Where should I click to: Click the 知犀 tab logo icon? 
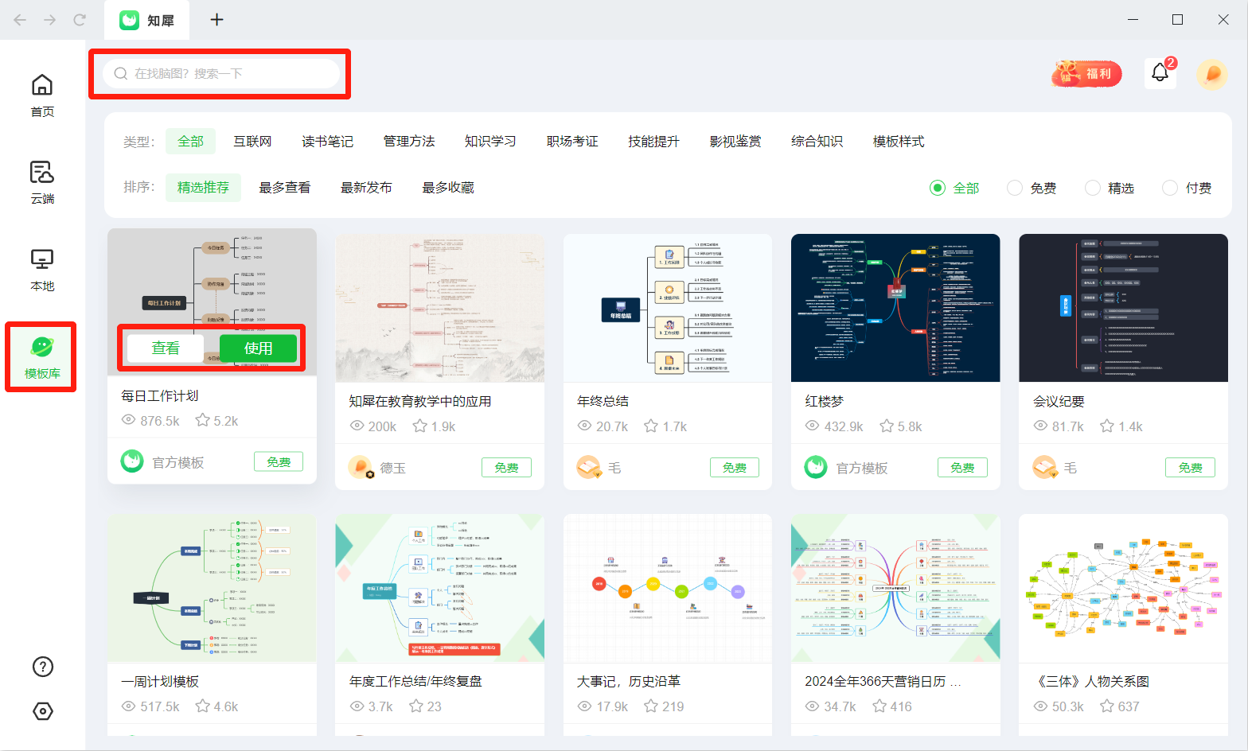click(x=130, y=20)
